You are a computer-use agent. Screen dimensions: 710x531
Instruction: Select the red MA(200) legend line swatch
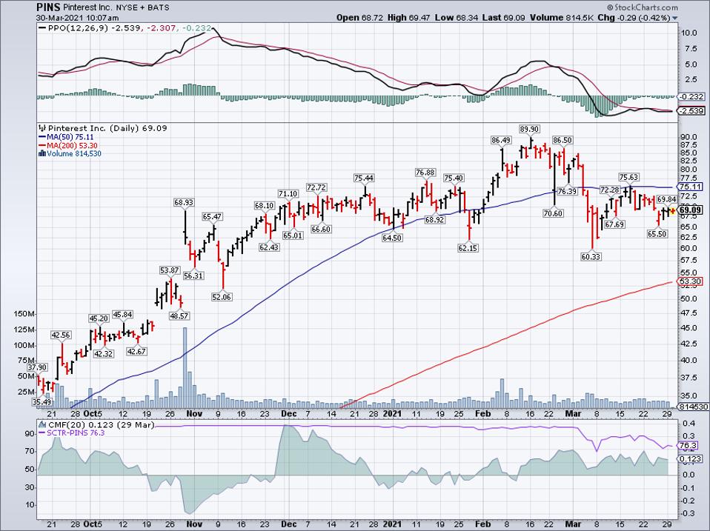pos(42,146)
